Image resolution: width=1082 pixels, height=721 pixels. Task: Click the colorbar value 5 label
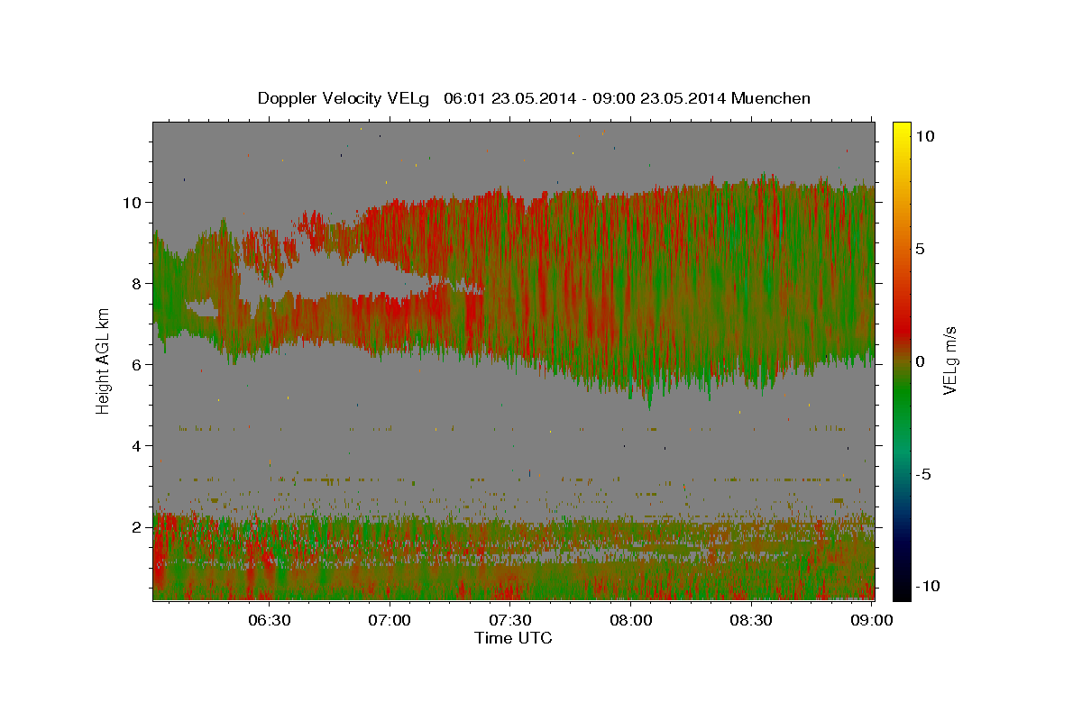pos(920,249)
